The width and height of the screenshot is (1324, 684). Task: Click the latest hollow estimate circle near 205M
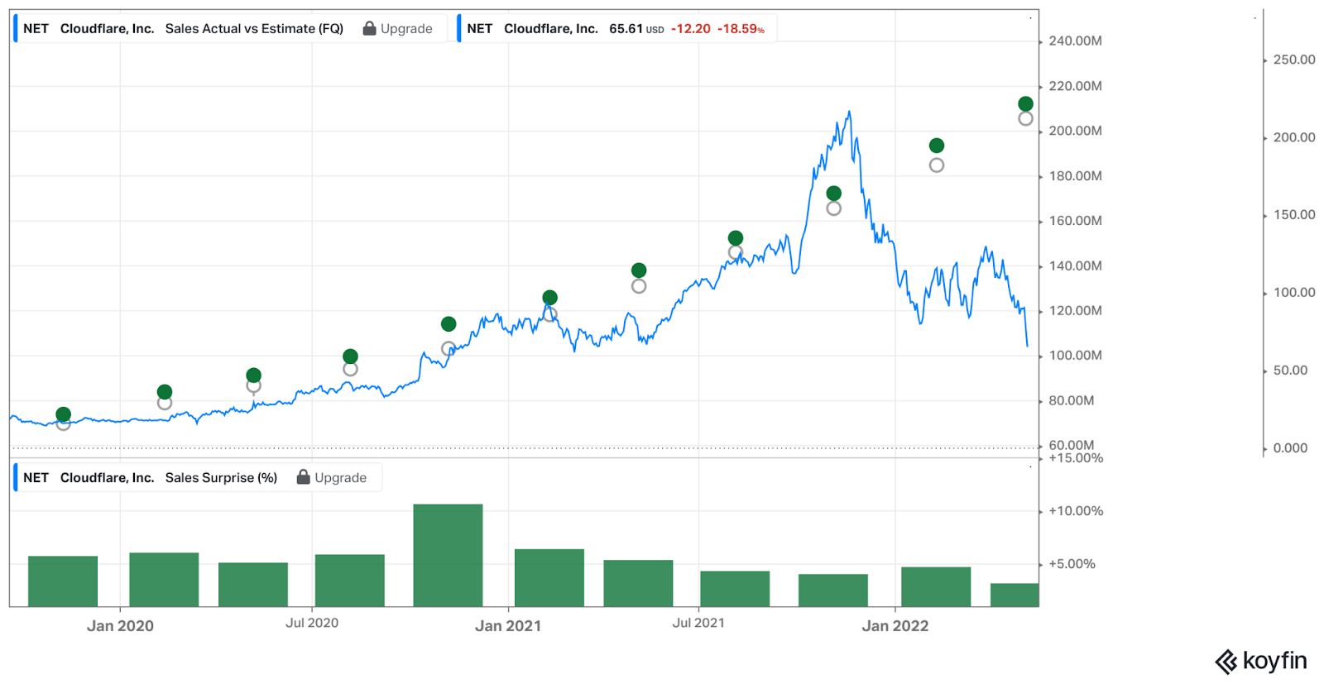[x=1025, y=118]
